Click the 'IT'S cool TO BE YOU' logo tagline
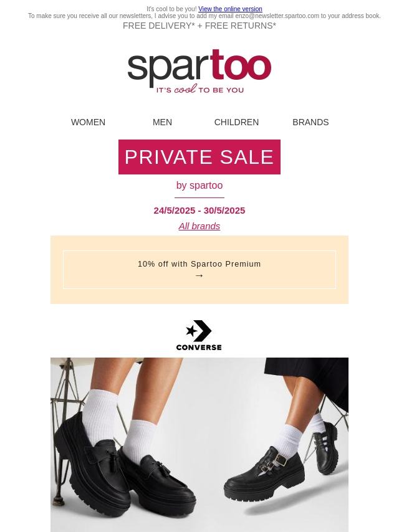 [199, 90]
